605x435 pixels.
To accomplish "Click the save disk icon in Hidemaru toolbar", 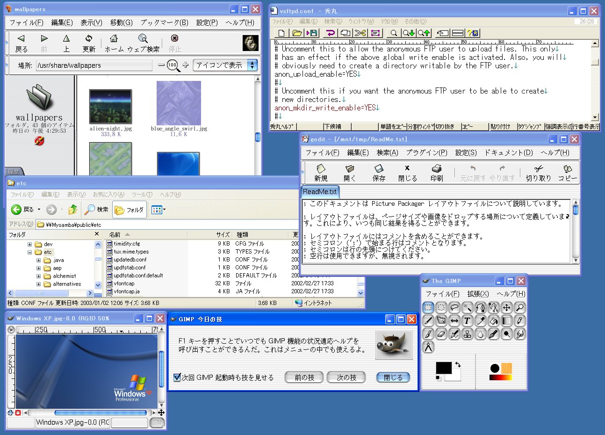I will 312,33.
